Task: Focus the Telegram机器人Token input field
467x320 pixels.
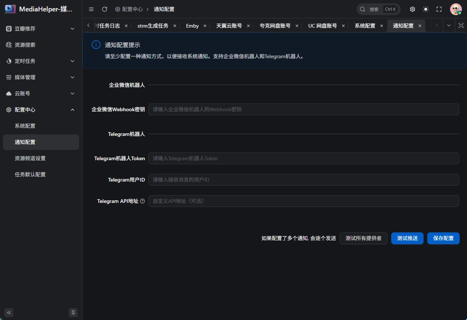Action: (303, 158)
